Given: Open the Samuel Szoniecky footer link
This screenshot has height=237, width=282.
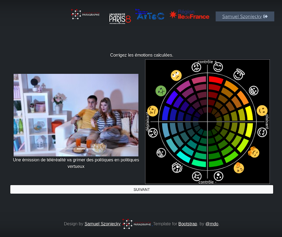Looking at the screenshot, I should [x=102, y=224].
